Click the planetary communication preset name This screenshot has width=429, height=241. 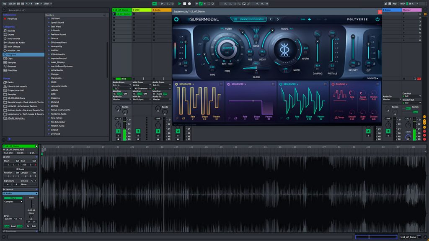click(251, 19)
